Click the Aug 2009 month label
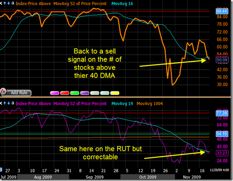233x181 pixels. coord(43,177)
